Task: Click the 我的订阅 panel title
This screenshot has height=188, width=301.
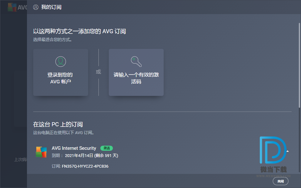Action: (51, 7)
